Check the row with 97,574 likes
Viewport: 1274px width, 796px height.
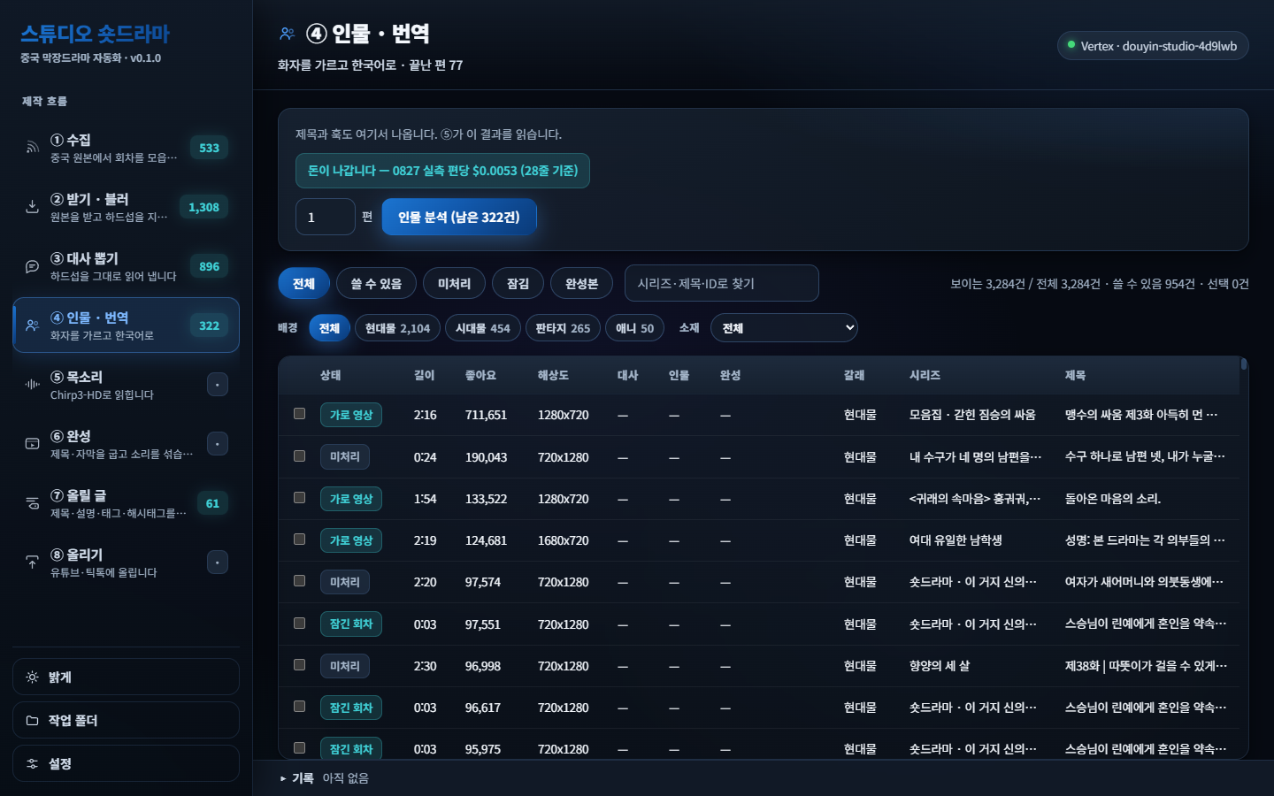coord(300,581)
